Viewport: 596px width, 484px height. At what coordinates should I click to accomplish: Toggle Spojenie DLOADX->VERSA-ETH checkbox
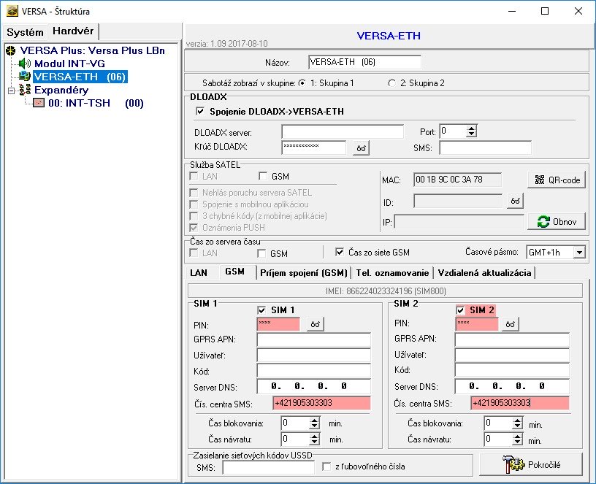(200, 112)
